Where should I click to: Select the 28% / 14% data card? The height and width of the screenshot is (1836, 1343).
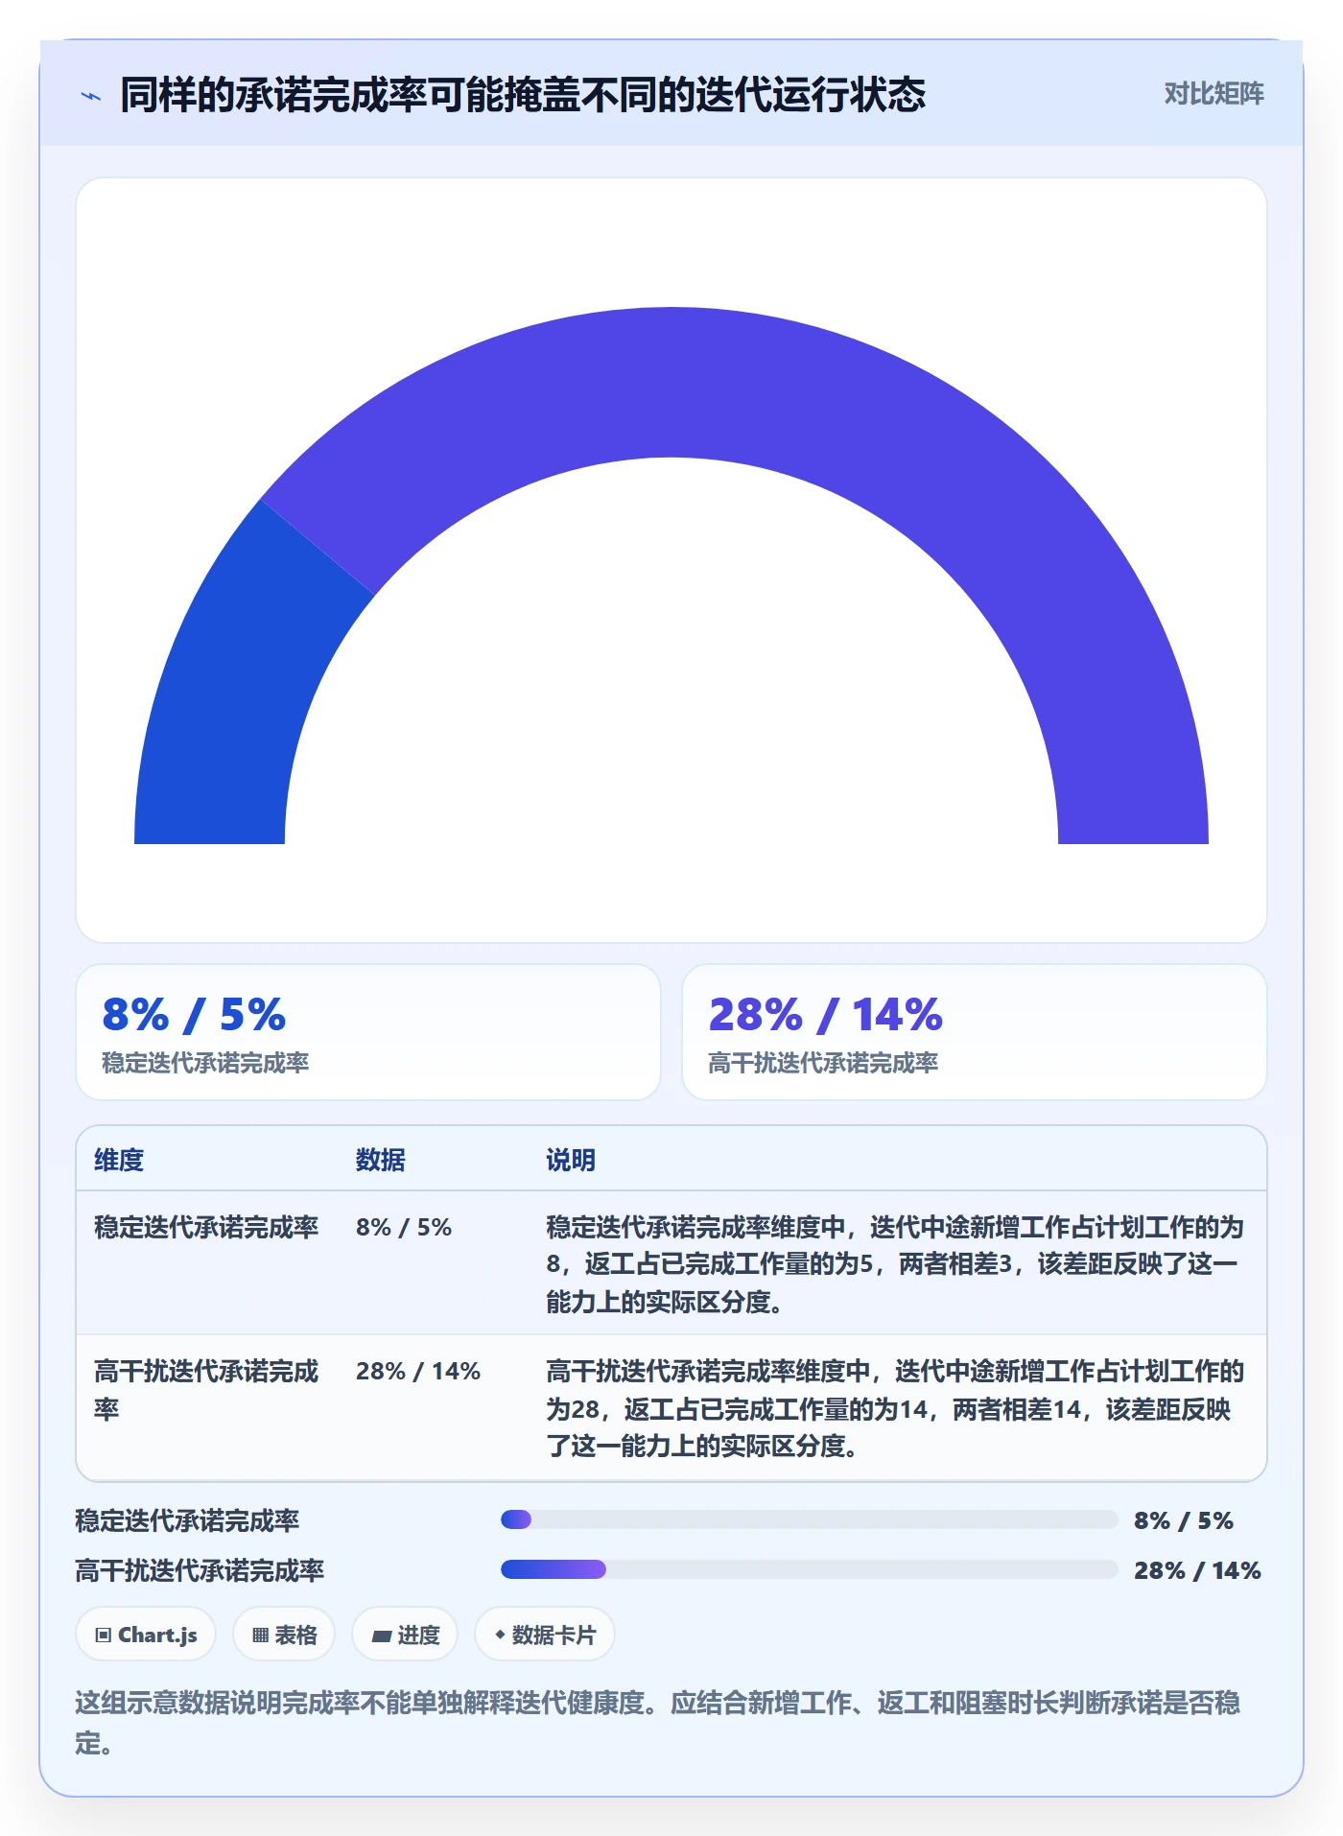coord(975,1032)
